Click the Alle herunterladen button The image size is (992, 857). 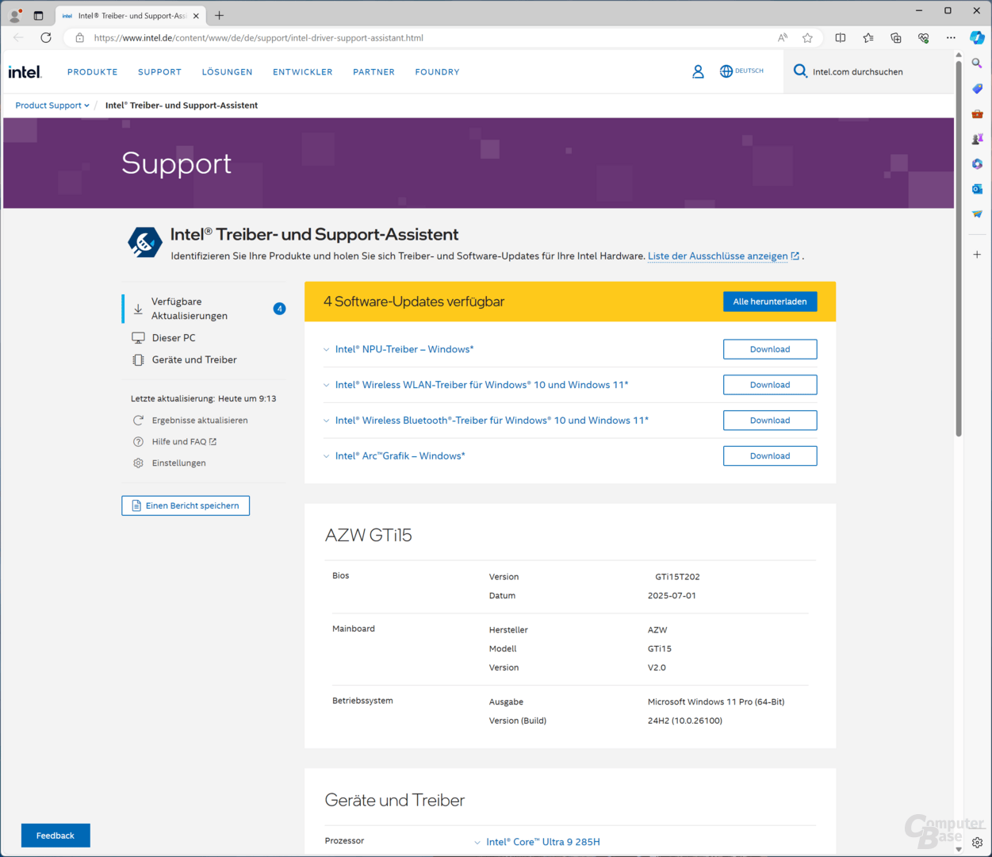(x=769, y=302)
